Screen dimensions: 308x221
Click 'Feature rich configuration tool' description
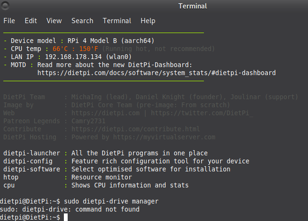(160, 161)
